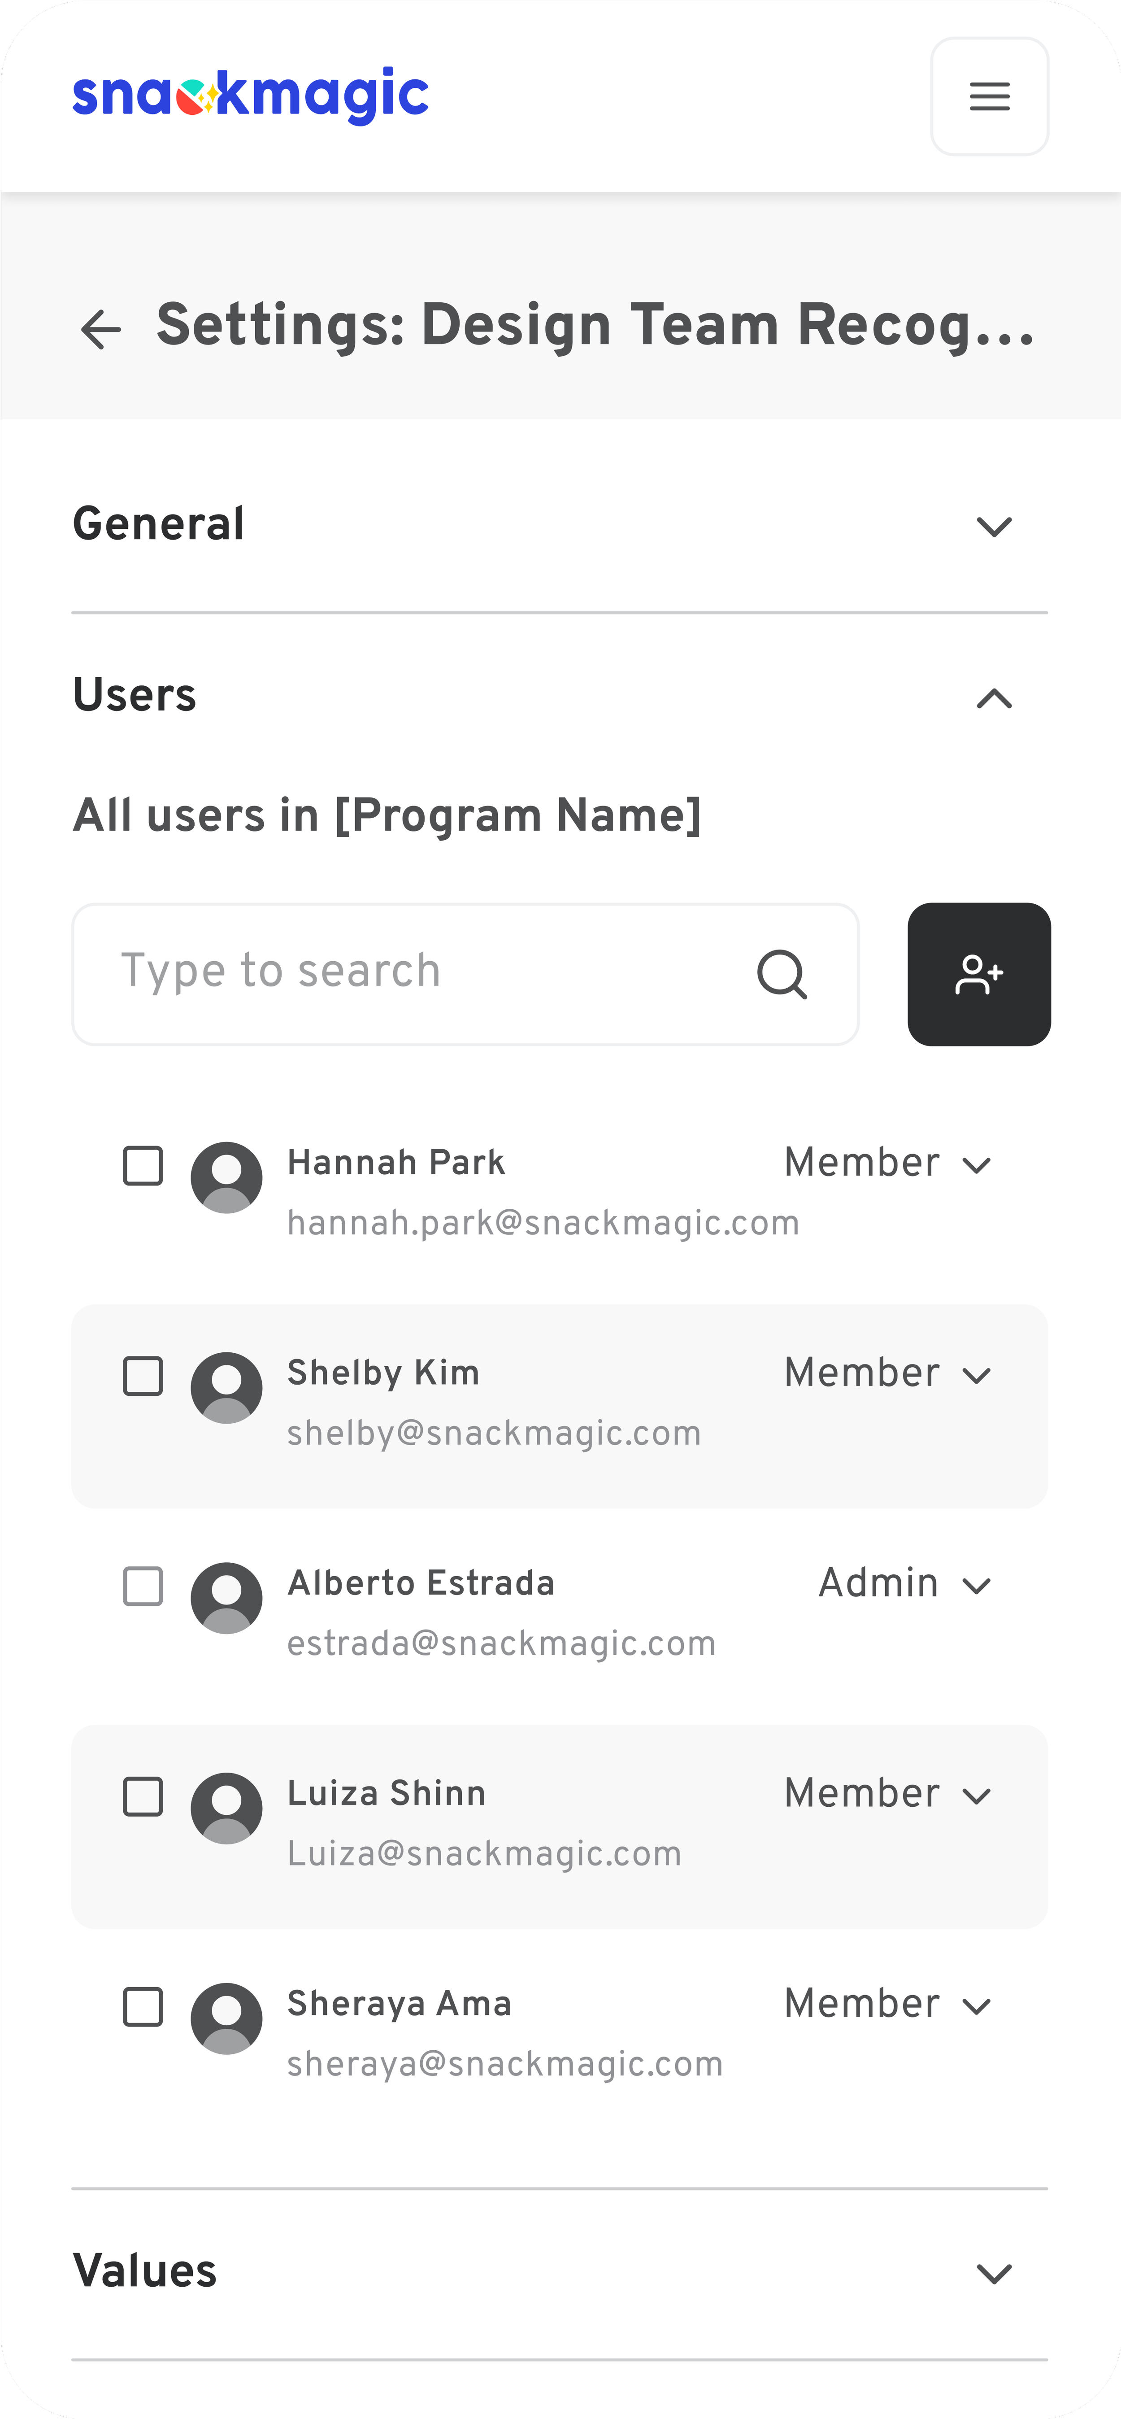Click Shelby Kim's avatar

[226, 1387]
